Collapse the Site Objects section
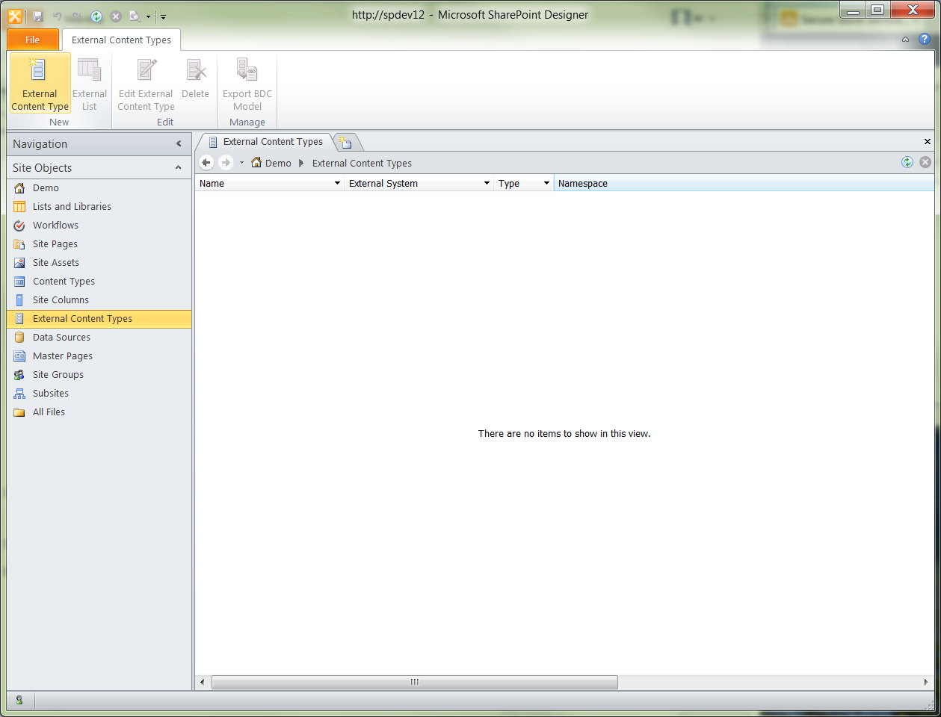Screen dimensions: 941x717 pos(178,167)
